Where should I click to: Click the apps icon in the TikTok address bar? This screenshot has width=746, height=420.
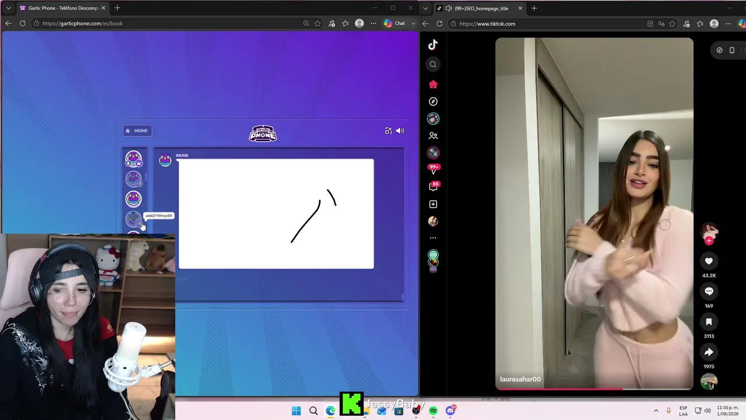tap(650, 24)
